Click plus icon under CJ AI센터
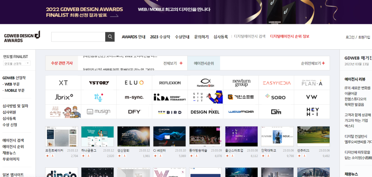The image size is (372, 177). pyautogui.click(x=155, y=156)
